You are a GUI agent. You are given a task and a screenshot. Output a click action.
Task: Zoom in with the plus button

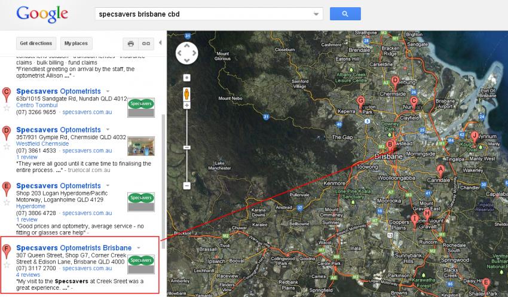[186, 105]
